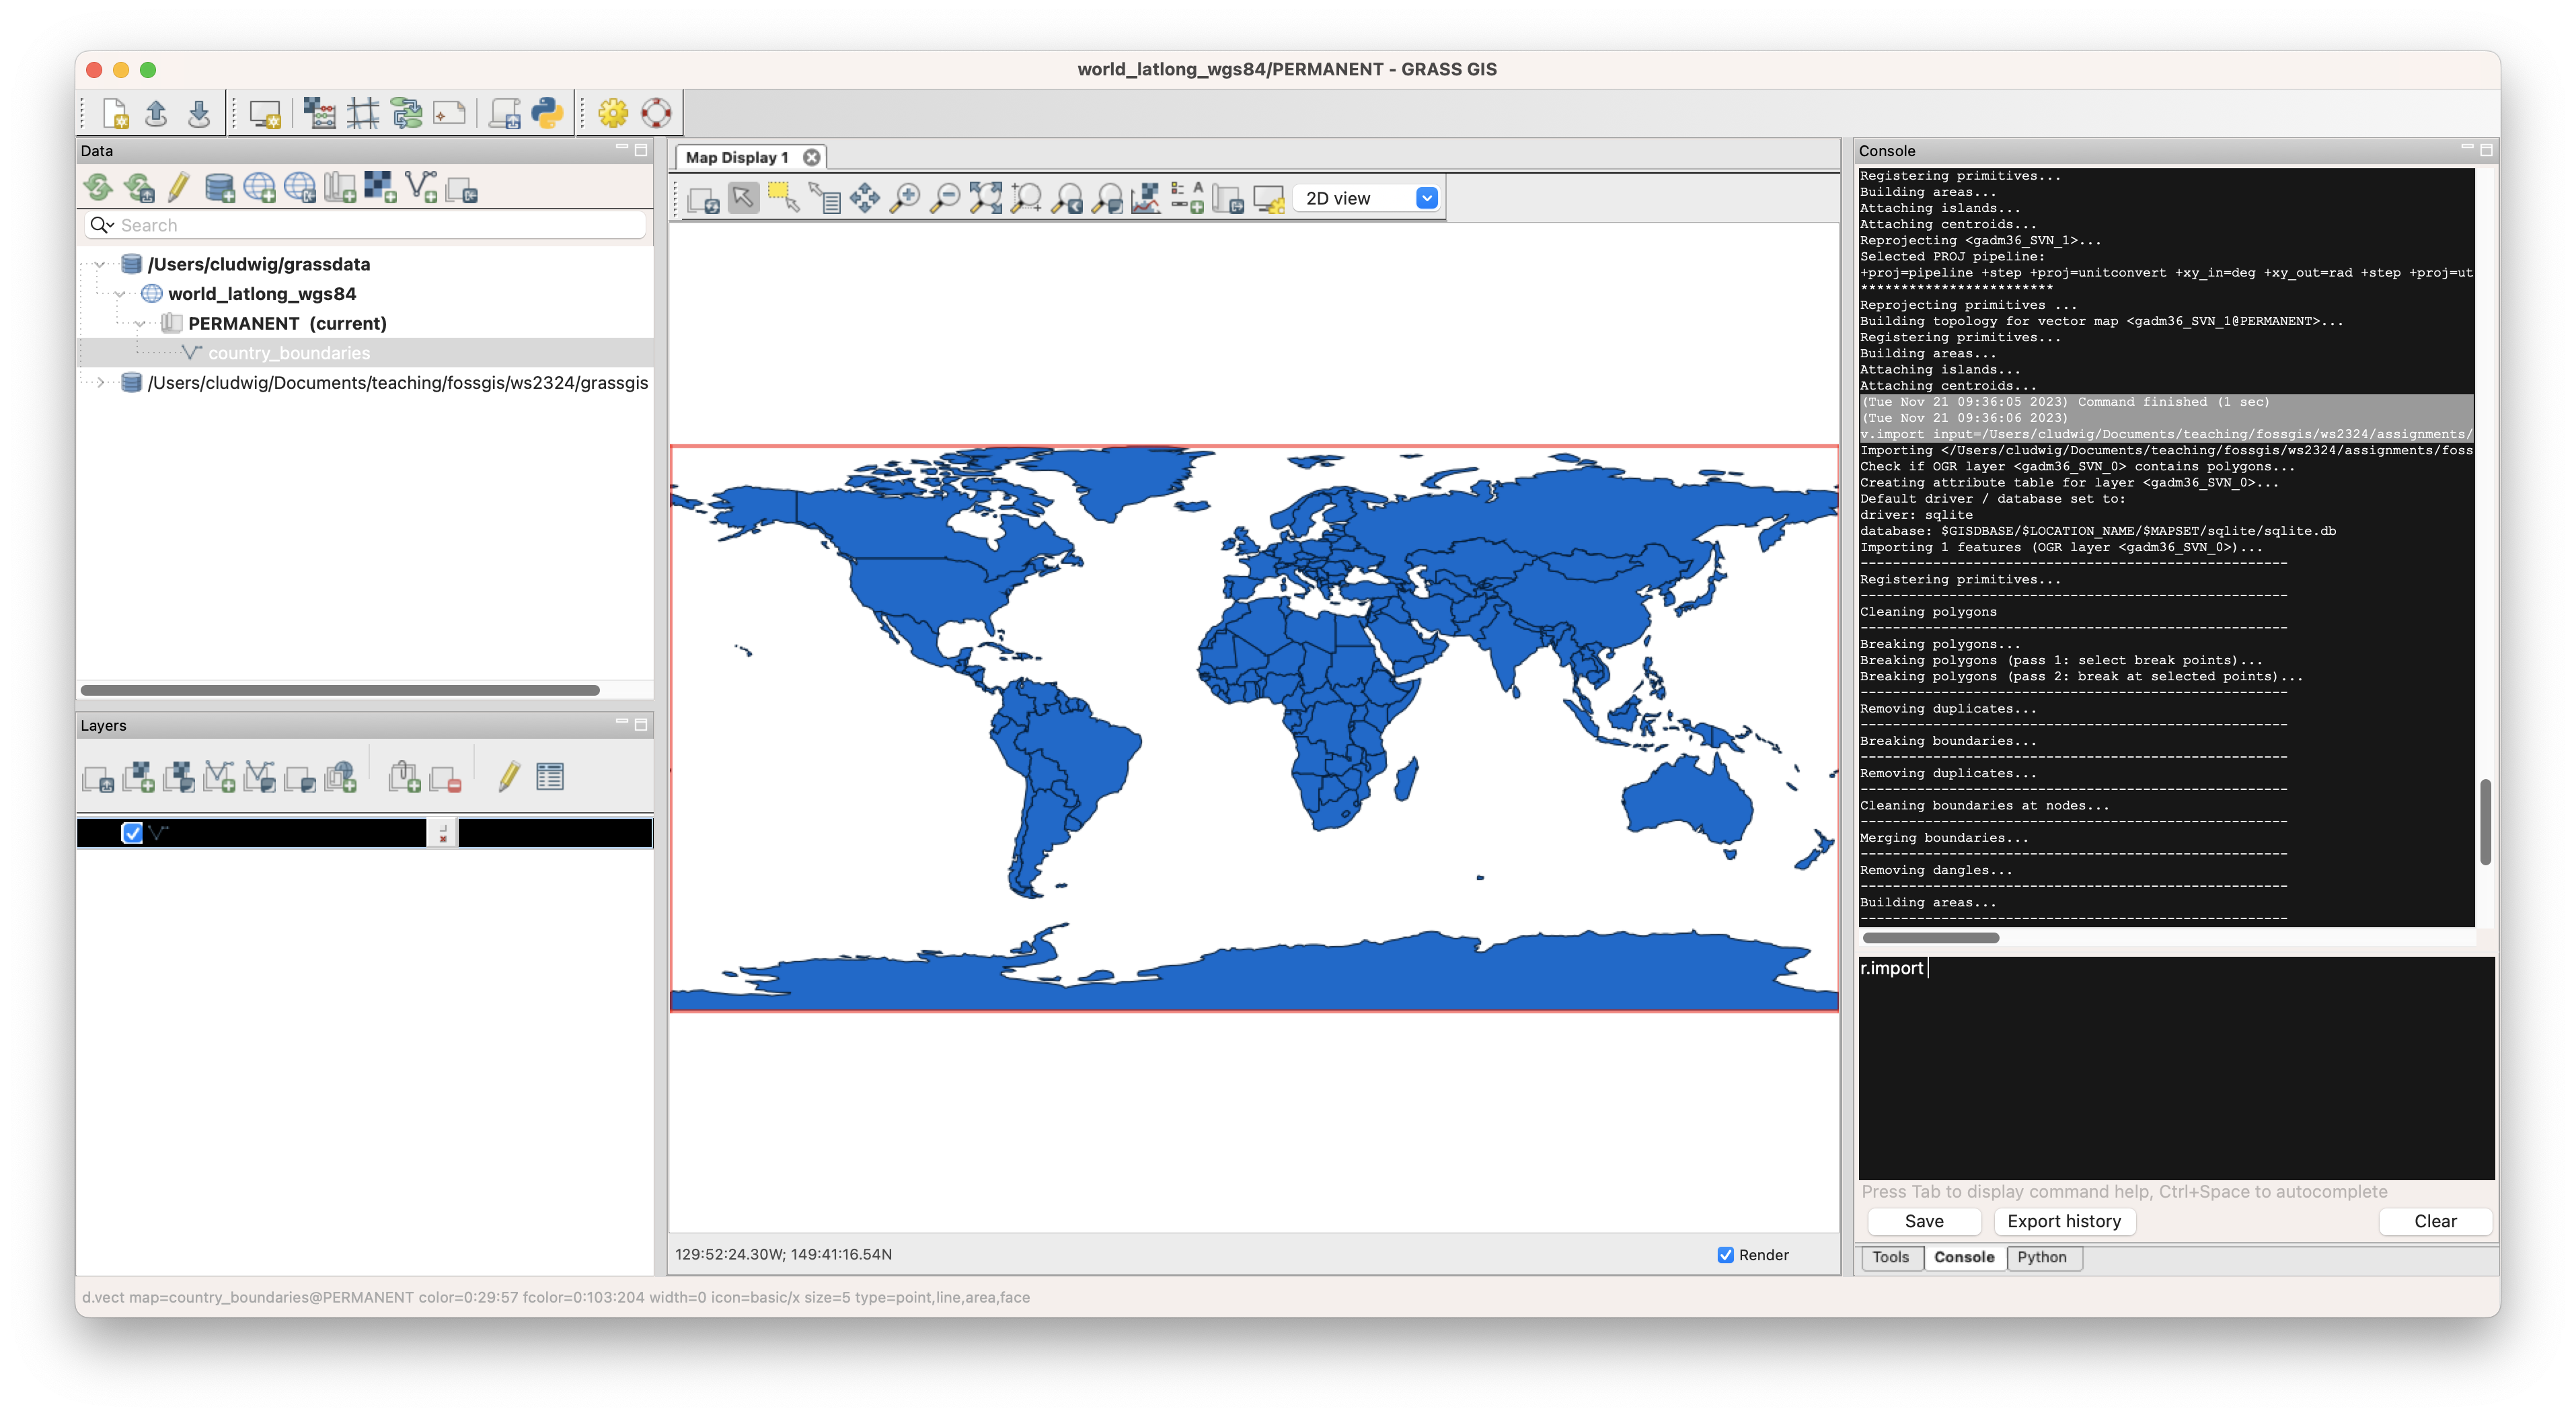Collapse the PERMANENT mapset node

point(140,323)
